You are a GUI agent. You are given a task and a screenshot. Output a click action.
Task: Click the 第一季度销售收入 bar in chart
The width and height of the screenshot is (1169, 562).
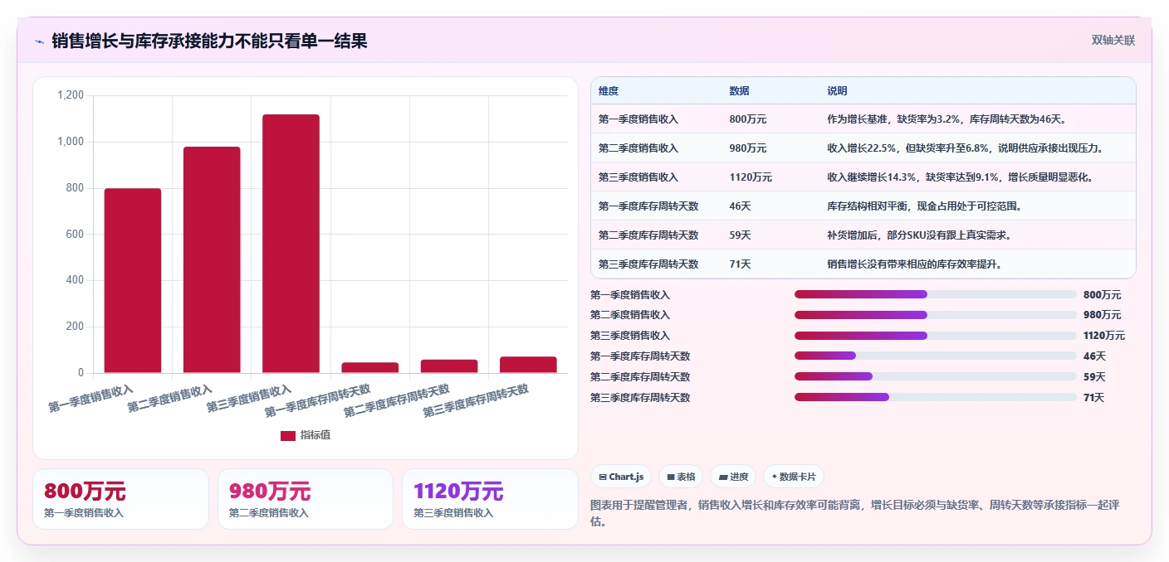pyautogui.click(x=133, y=280)
